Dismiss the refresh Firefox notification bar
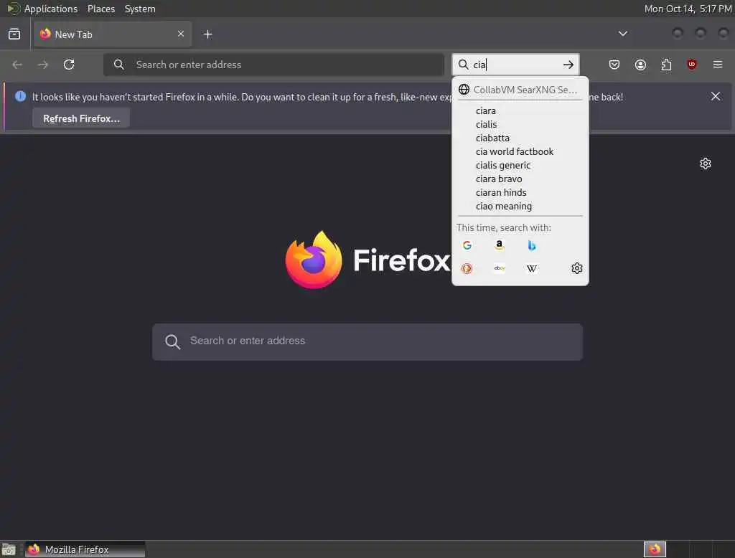Screen dimensions: 735x558 pyautogui.click(x=716, y=97)
